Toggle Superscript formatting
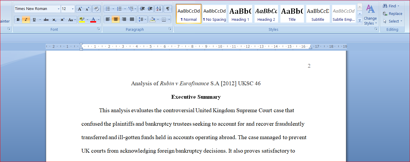This screenshot has width=410, height=162. point(62,20)
